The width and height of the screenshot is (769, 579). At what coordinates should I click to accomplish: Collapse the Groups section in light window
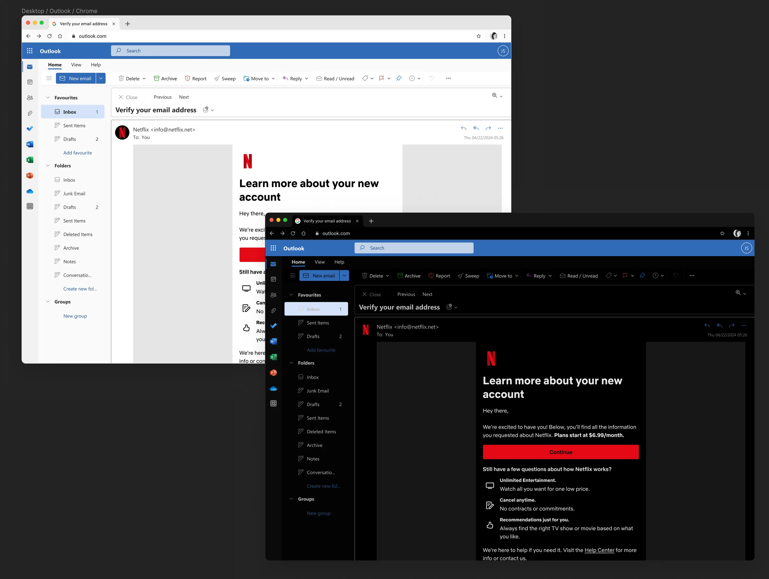(x=48, y=302)
